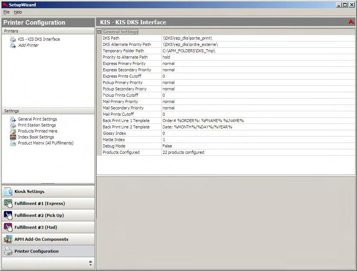Click the Product Matrix icon
Image resolution: width=357 pixels, height=271 pixels.
[13, 143]
